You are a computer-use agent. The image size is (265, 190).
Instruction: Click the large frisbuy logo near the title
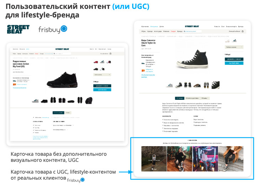[53, 29]
